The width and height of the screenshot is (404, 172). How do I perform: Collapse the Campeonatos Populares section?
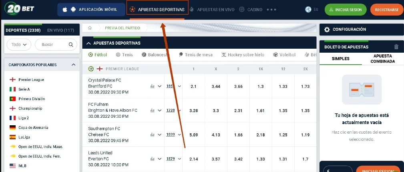tap(73, 65)
